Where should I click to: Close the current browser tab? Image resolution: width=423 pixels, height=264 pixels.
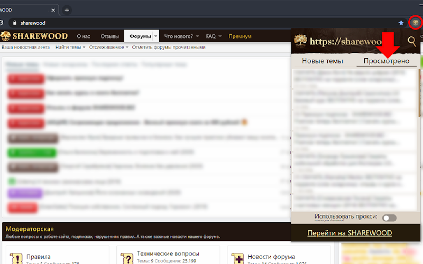pyautogui.click(x=53, y=10)
